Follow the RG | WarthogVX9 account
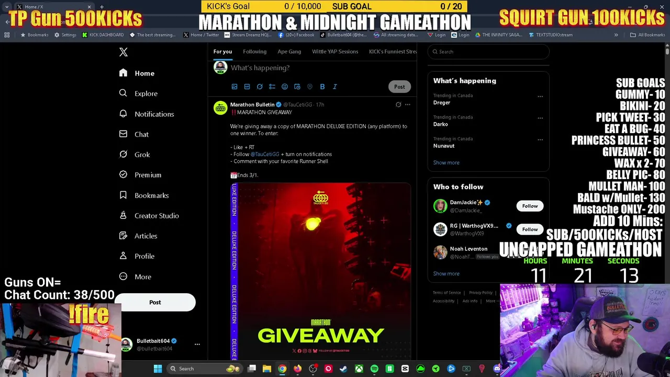 [530, 229]
